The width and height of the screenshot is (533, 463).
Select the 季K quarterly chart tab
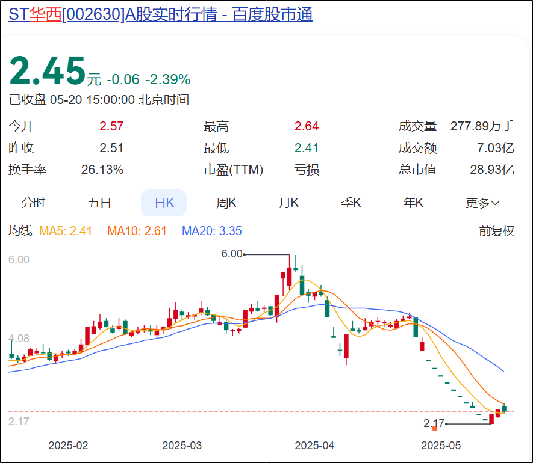(351, 203)
